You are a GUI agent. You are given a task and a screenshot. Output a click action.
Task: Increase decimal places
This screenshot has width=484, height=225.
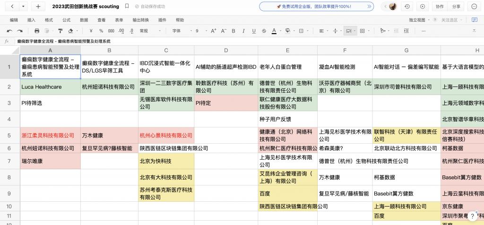coord(121,31)
